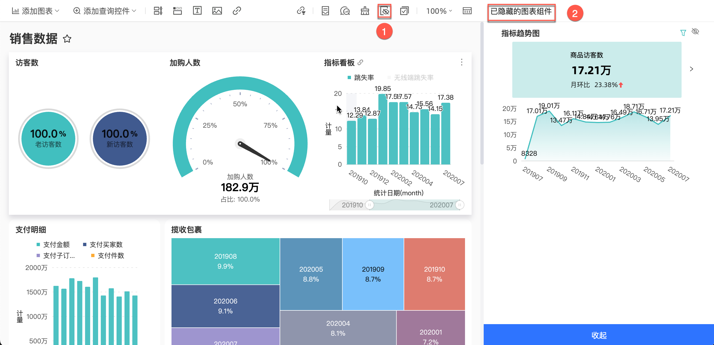Show next metric card with right chevron
This screenshot has height=345, width=714.
pos(691,69)
